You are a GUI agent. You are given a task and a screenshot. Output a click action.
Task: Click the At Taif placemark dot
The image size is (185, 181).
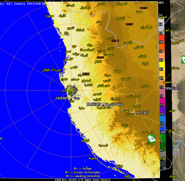pos(134,114)
